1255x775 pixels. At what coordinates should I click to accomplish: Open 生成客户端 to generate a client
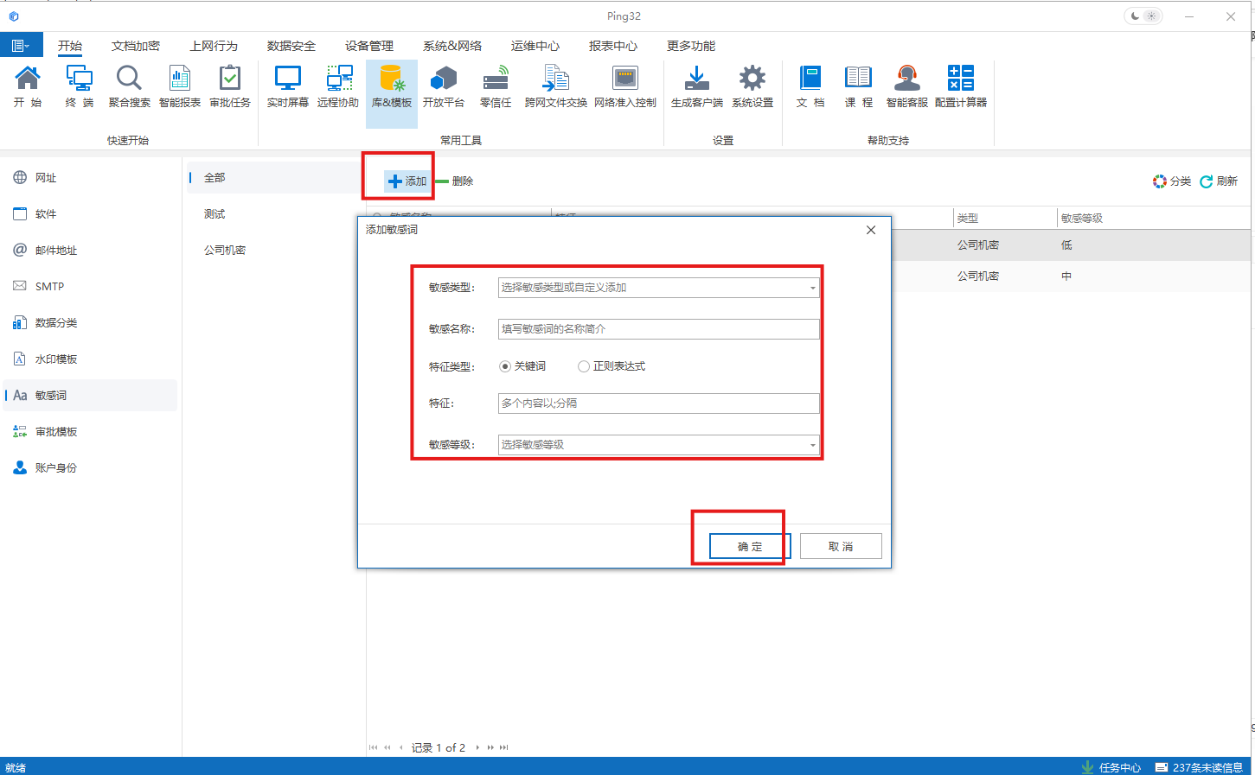(x=695, y=86)
